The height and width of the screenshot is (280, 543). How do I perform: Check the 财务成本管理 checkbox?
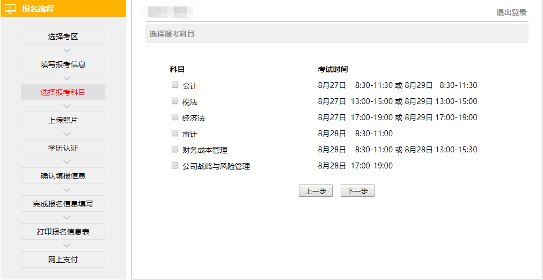pos(175,149)
